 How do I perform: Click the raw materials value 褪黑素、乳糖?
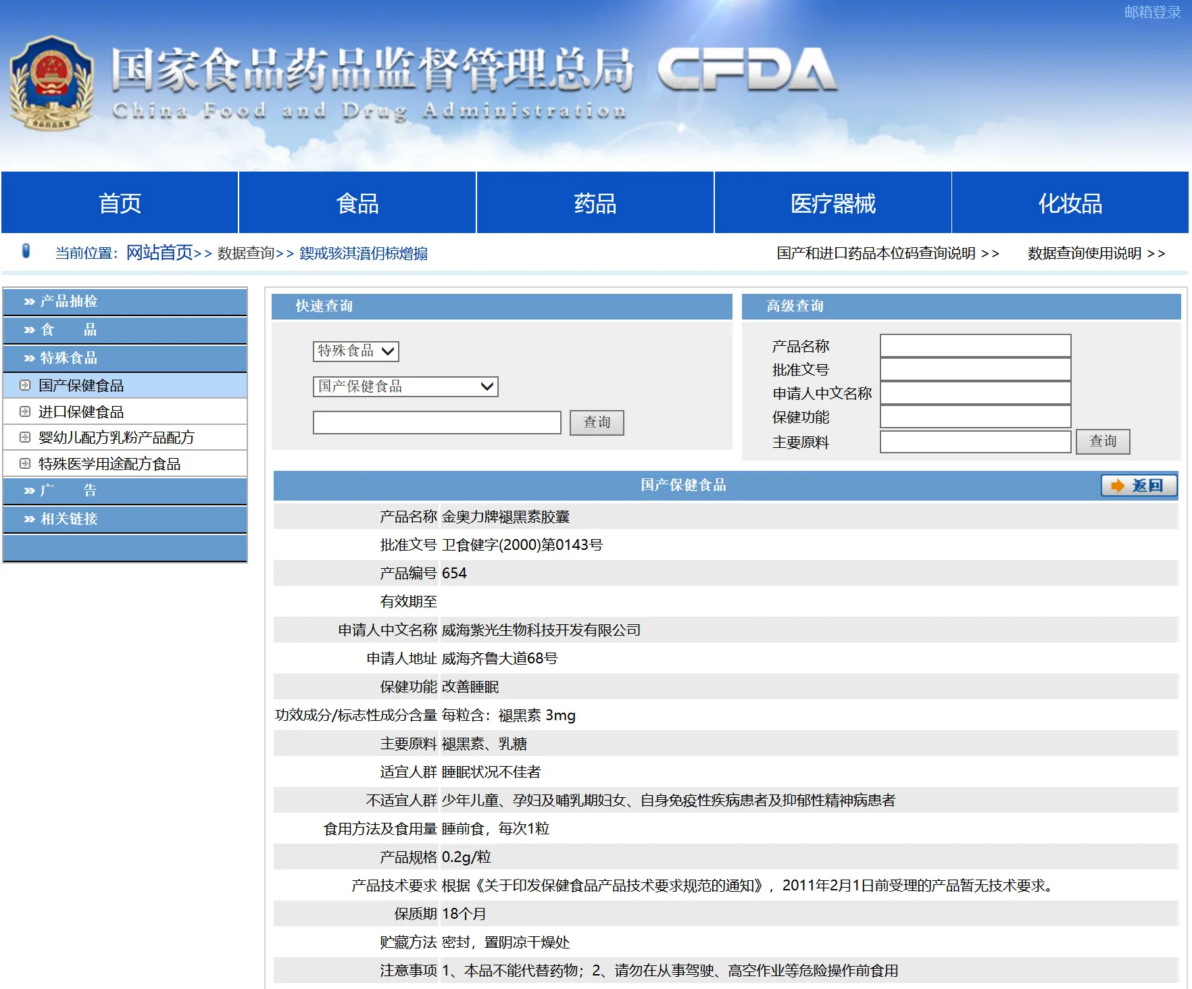click(485, 744)
